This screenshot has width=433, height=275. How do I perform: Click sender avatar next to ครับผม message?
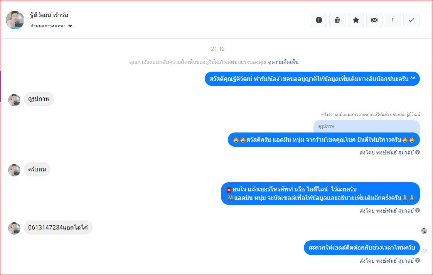pyautogui.click(x=14, y=170)
